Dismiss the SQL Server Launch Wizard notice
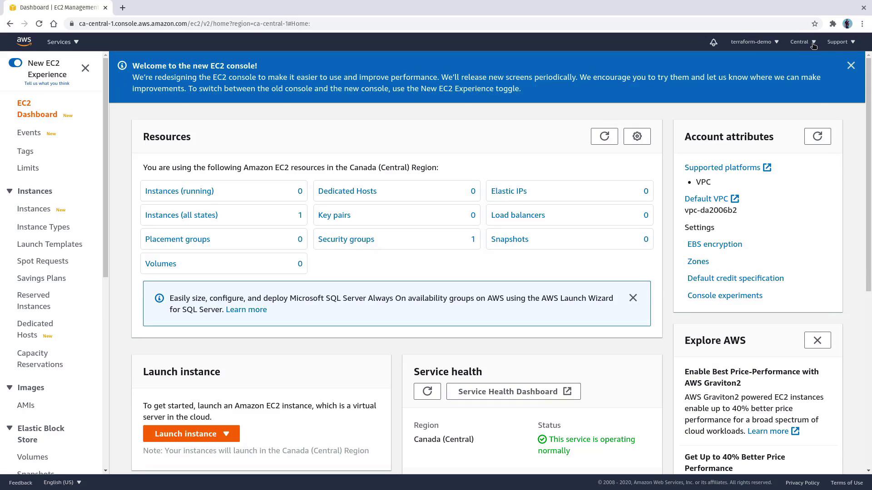The width and height of the screenshot is (872, 490). [x=633, y=298]
